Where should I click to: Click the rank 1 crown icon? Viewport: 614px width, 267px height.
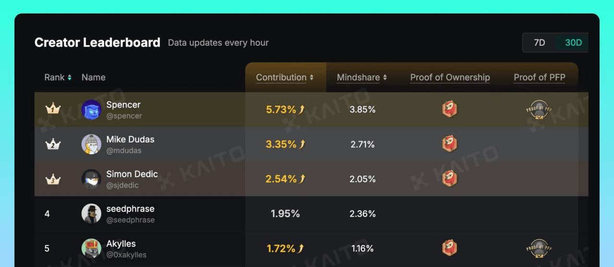[x=53, y=109]
